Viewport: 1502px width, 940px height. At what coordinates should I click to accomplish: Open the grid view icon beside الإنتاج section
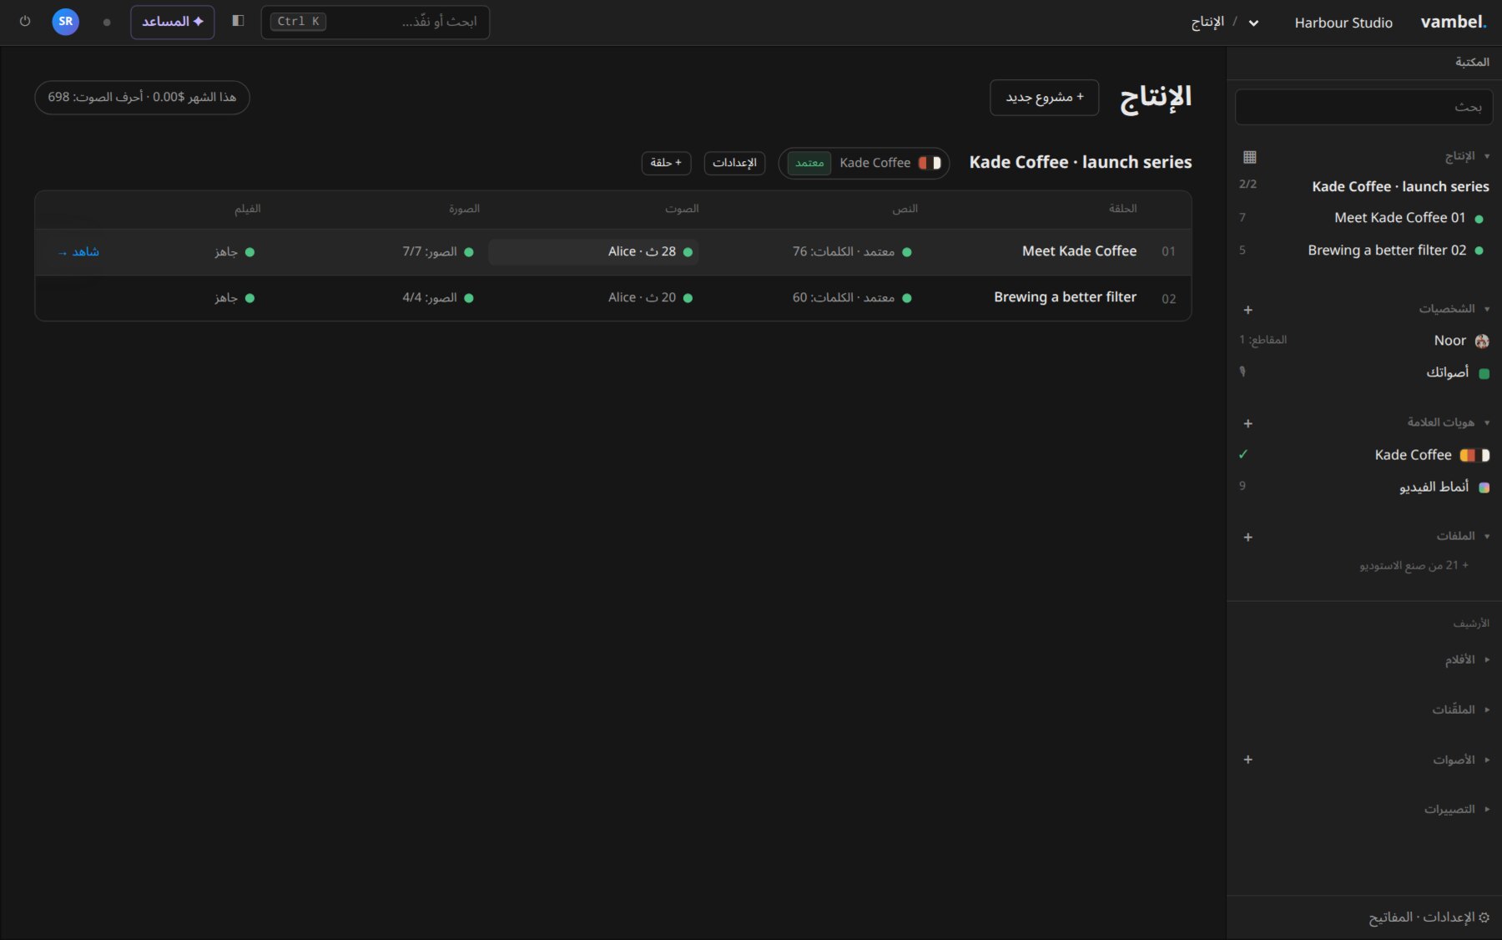(1249, 157)
